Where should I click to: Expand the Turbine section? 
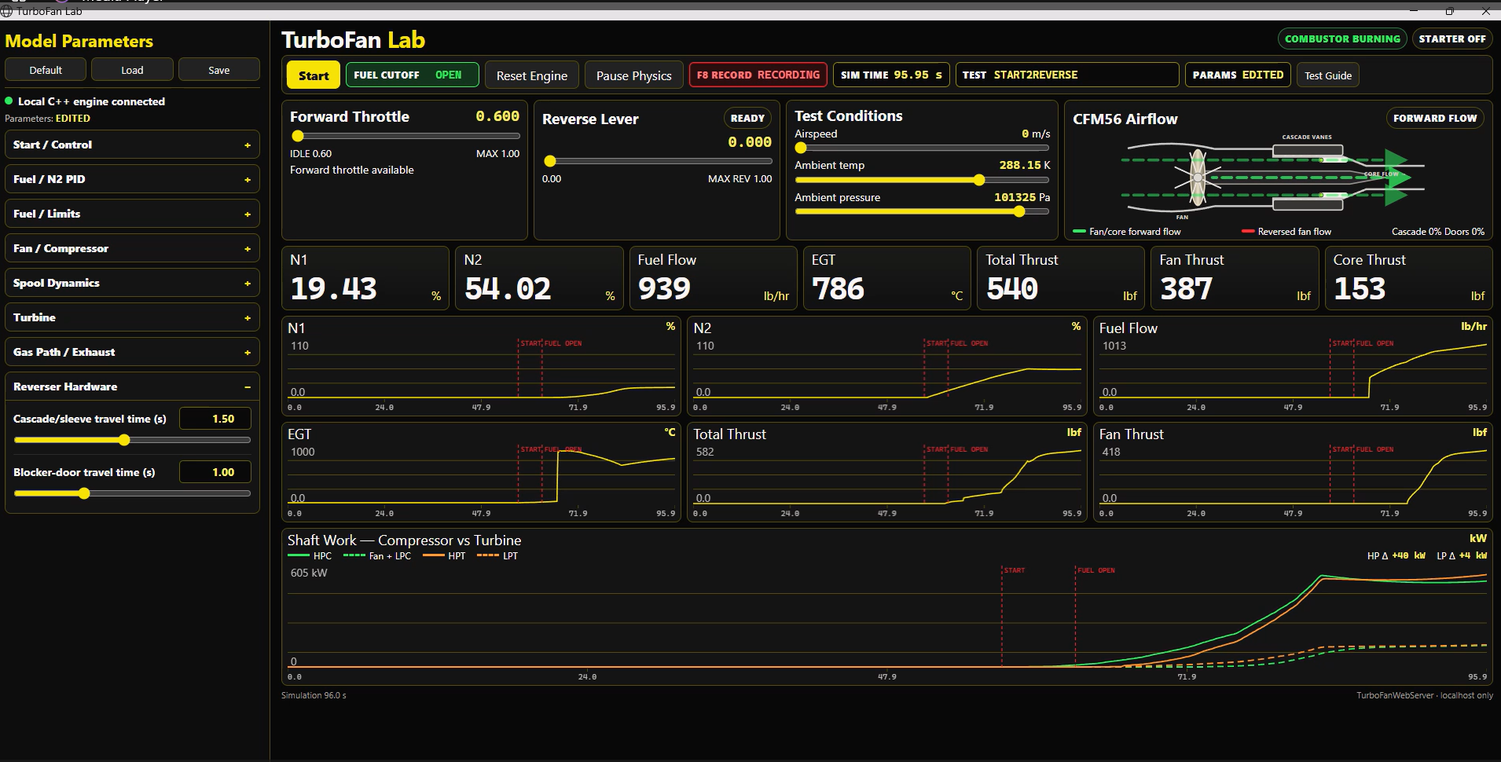coord(132,317)
